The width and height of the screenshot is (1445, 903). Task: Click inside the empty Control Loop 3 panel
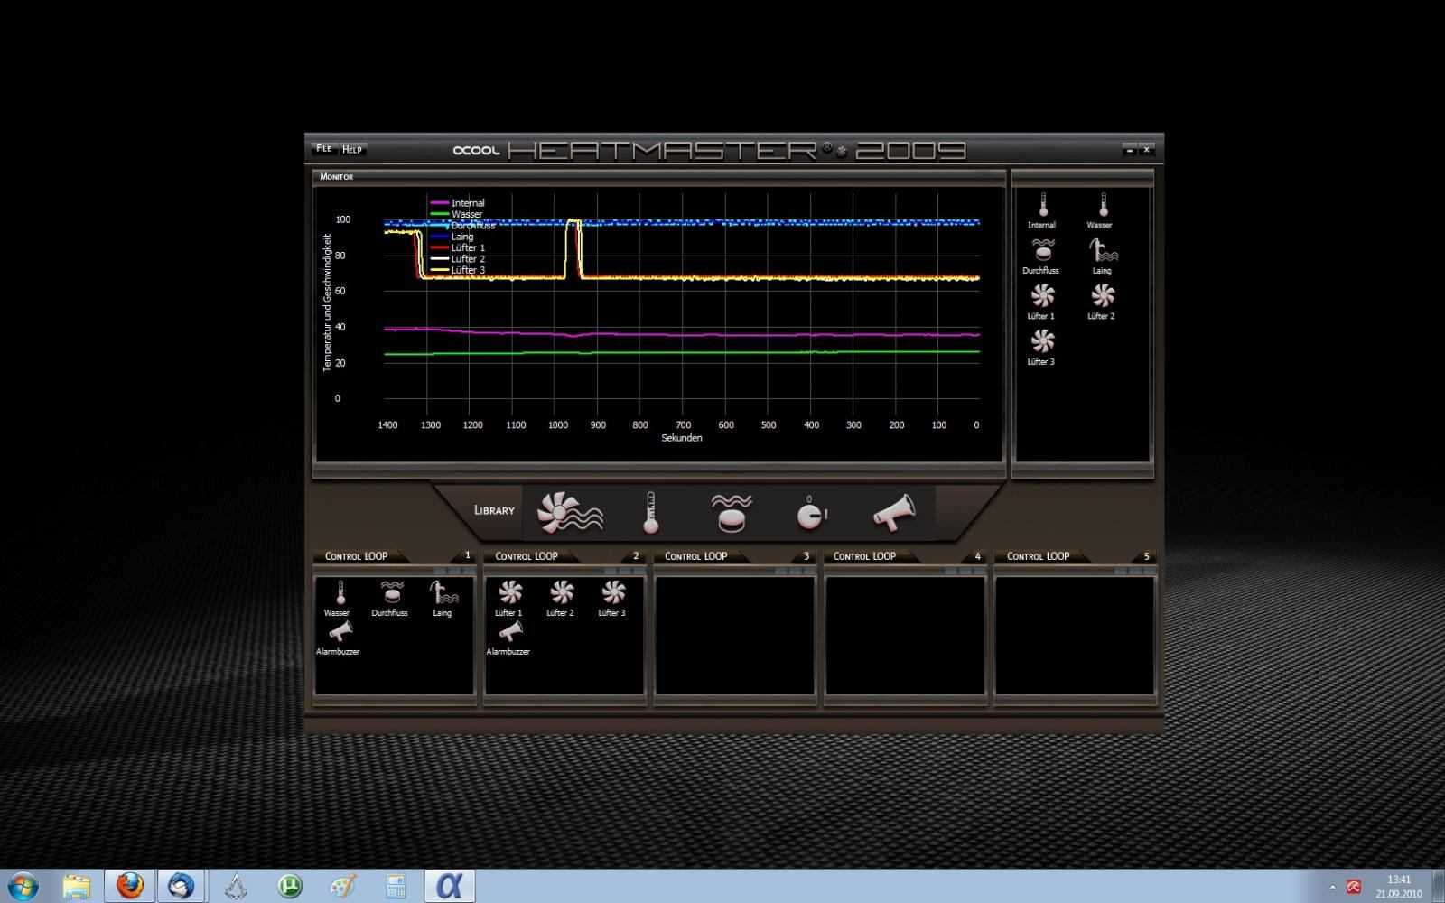pyautogui.click(x=735, y=636)
